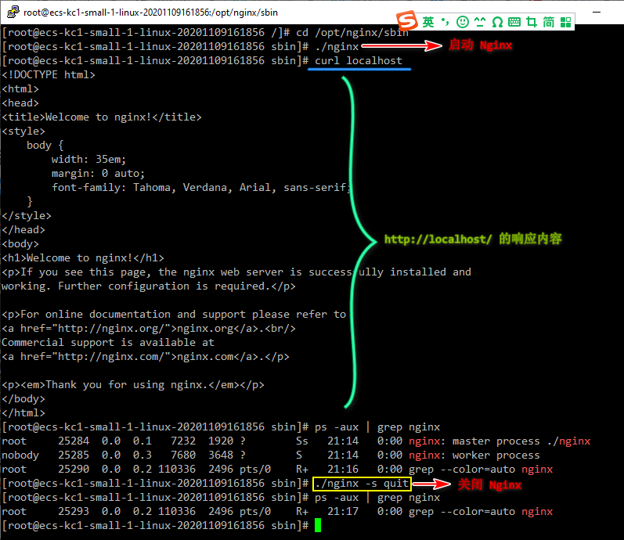Open the soft keyboard icon
624x540 pixels.
pyautogui.click(x=514, y=22)
